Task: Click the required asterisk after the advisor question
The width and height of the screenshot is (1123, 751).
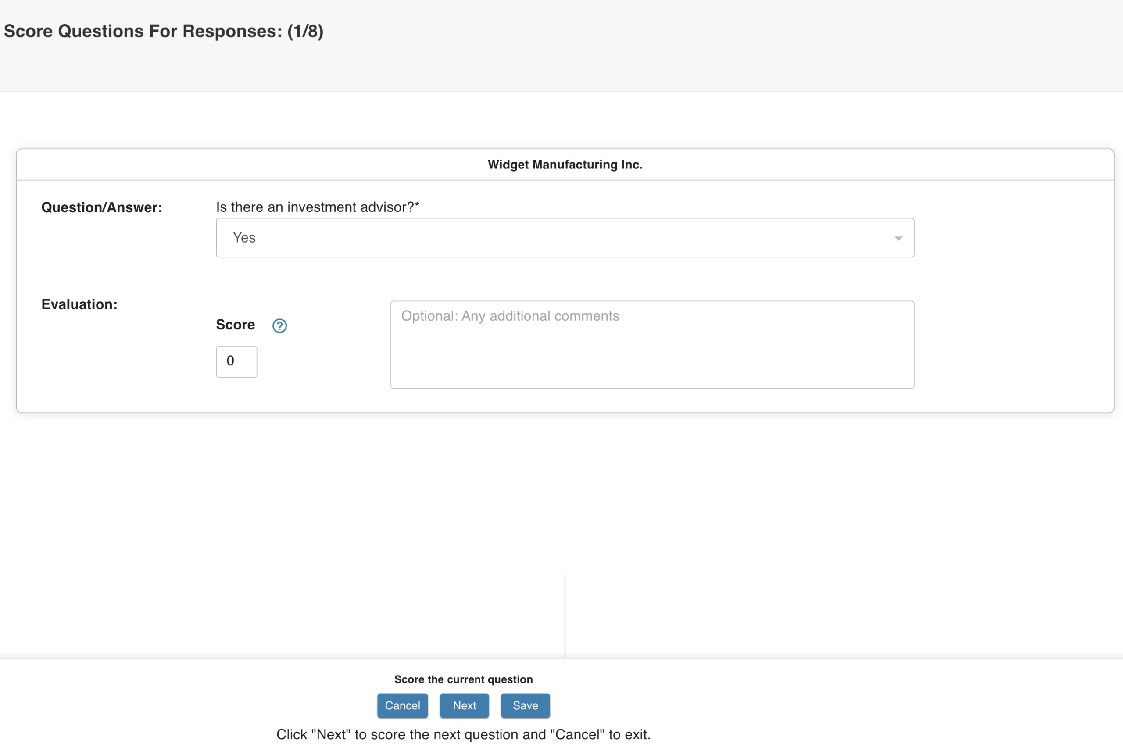Action: pos(417,205)
